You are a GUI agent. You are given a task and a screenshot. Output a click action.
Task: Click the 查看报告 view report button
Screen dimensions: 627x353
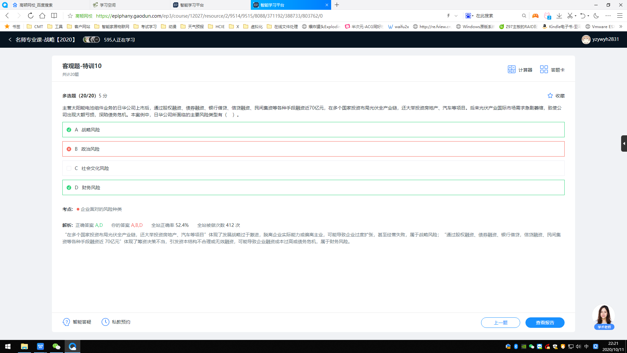click(545, 323)
